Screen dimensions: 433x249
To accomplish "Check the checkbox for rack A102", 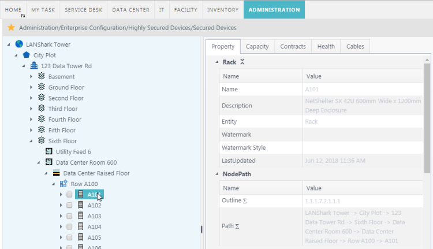I will (x=69, y=205).
